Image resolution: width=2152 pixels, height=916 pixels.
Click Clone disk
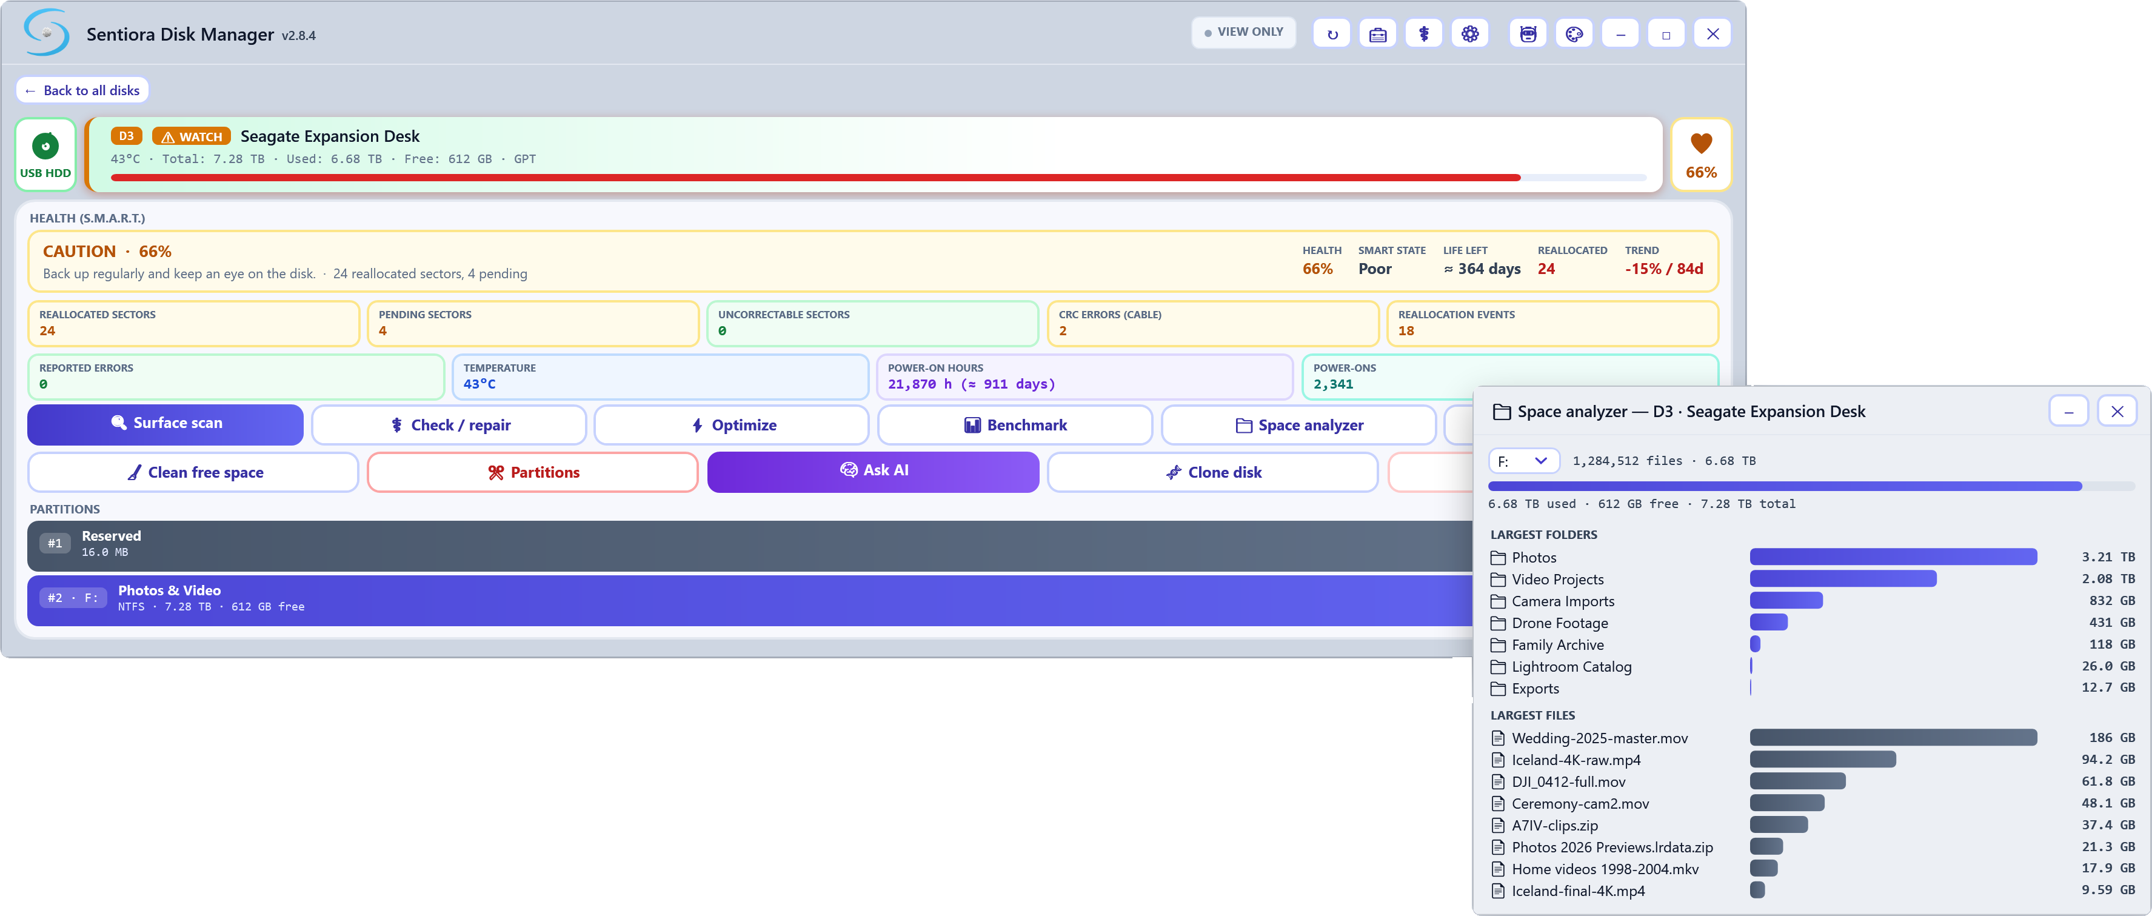(1212, 473)
